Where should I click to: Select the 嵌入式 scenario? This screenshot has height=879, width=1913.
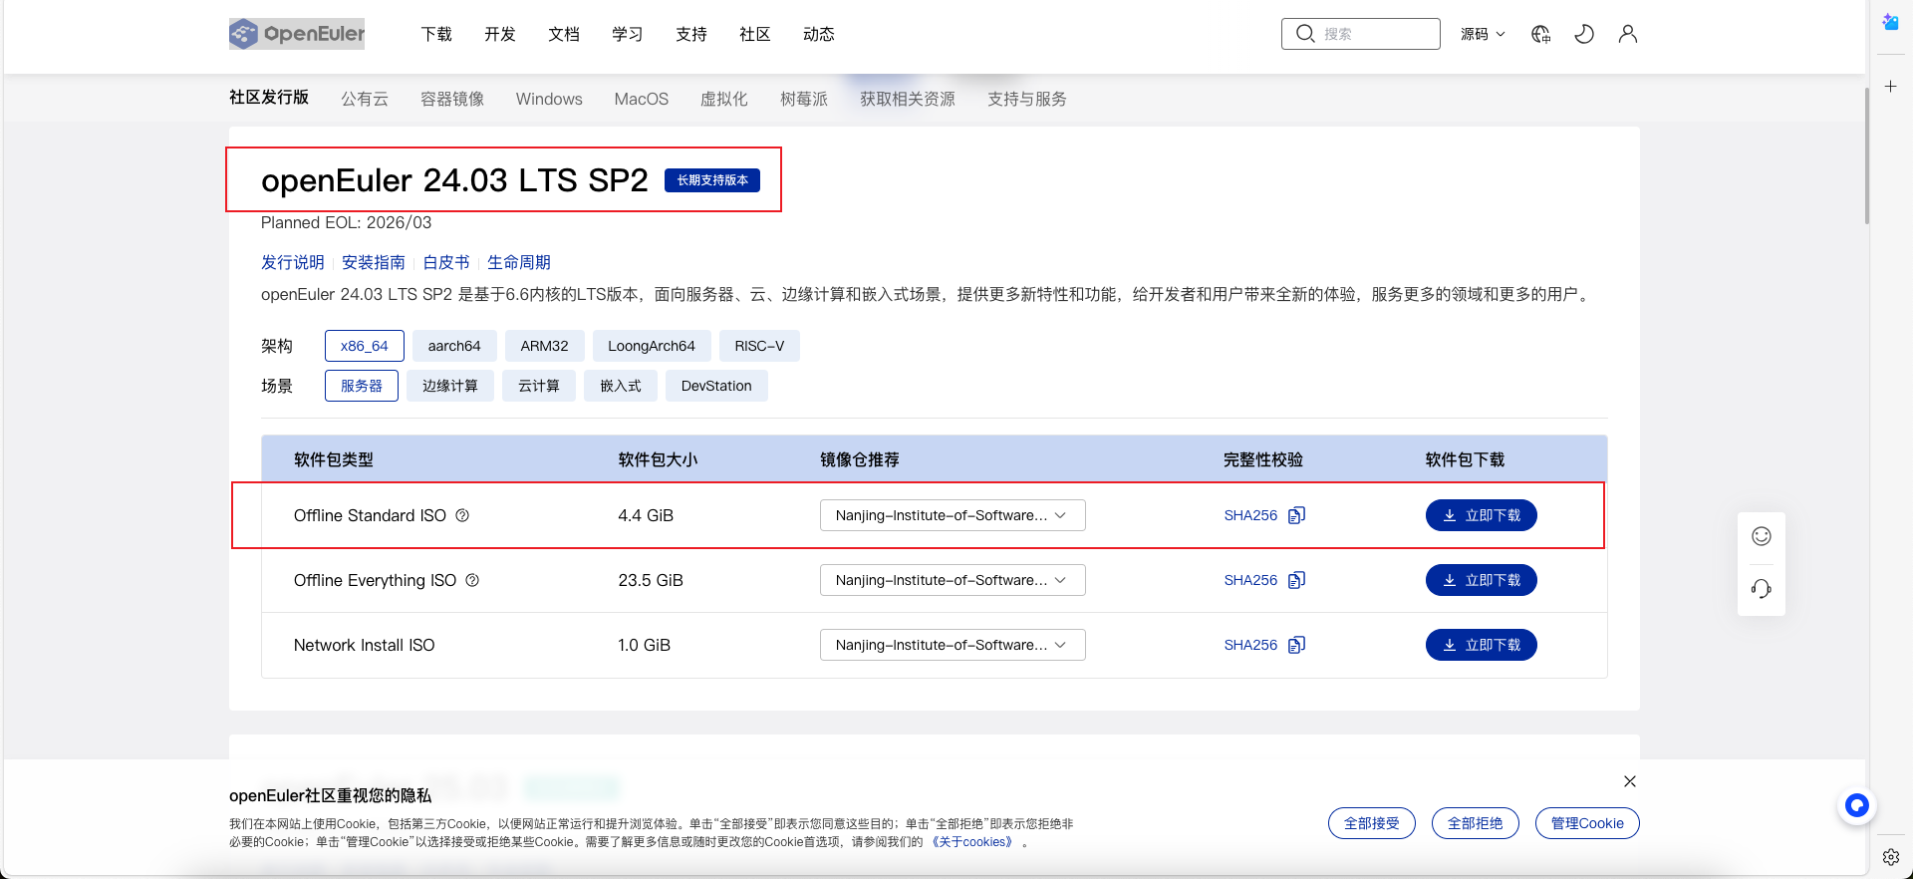pyautogui.click(x=621, y=386)
